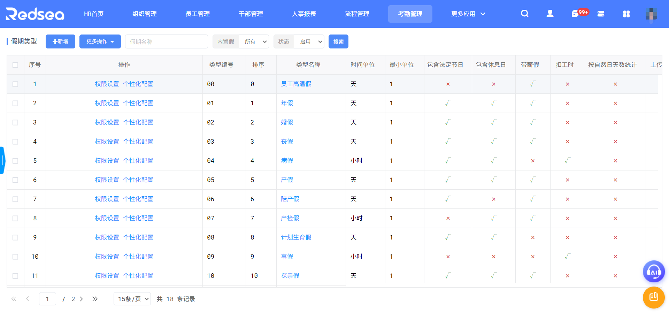The image size is (669, 312).
Task: Click the Redsea logo
Action: [x=35, y=14]
